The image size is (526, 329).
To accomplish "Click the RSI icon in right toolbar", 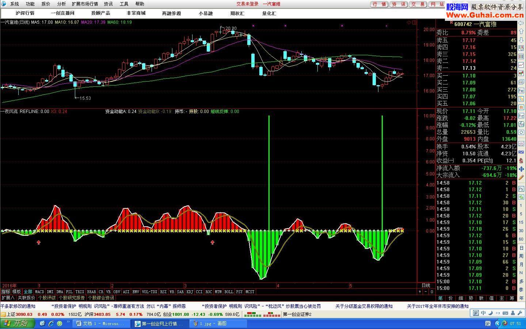I will (521, 152).
